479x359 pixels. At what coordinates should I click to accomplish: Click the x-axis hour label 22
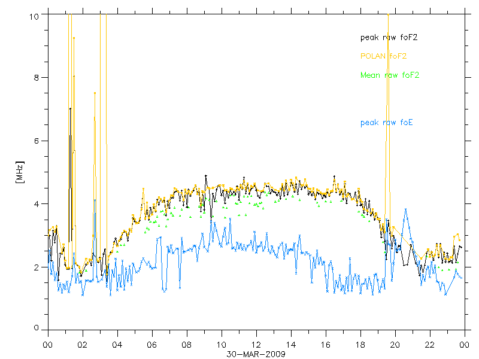coord(430,345)
